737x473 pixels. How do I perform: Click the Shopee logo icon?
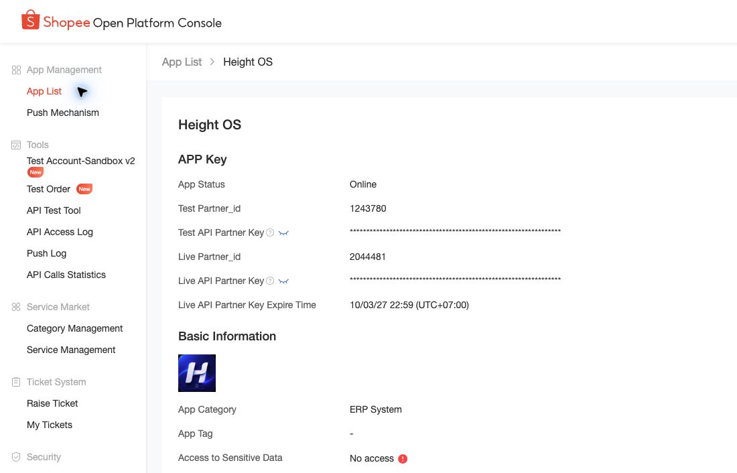31,19
